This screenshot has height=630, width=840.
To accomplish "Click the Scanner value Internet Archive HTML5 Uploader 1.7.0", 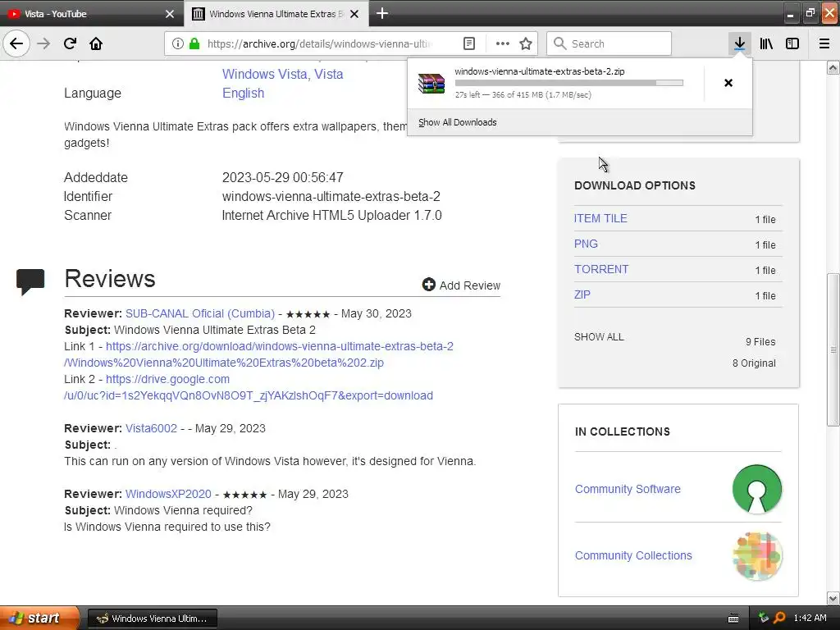I will pyautogui.click(x=332, y=216).
